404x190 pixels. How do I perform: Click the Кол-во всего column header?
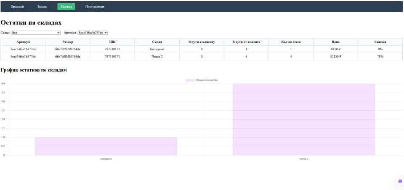coord(291,42)
